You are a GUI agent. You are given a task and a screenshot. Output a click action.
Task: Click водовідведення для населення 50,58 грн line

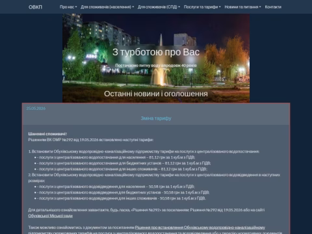click(116, 187)
